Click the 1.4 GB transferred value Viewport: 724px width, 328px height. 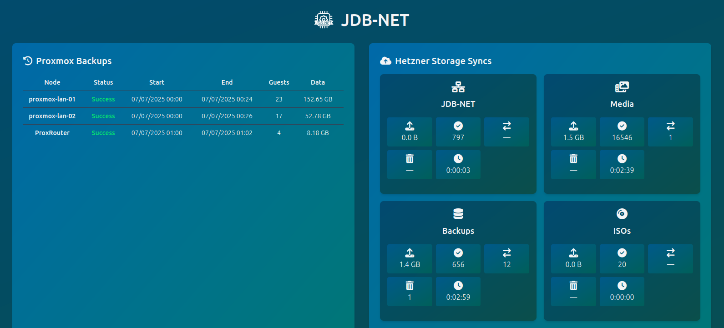point(410,264)
